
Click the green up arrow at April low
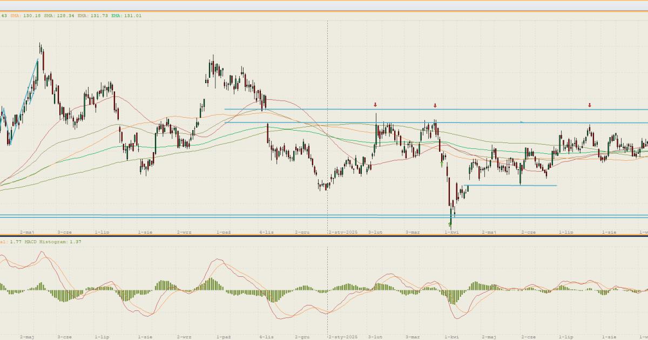coord(450,223)
